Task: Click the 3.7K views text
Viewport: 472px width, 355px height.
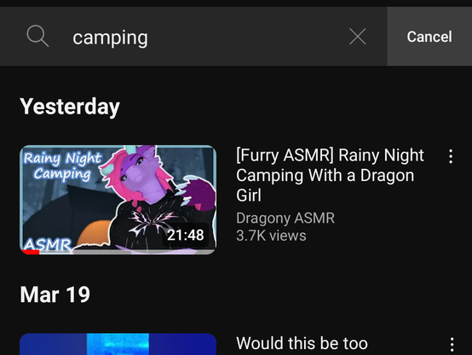Action: click(271, 236)
